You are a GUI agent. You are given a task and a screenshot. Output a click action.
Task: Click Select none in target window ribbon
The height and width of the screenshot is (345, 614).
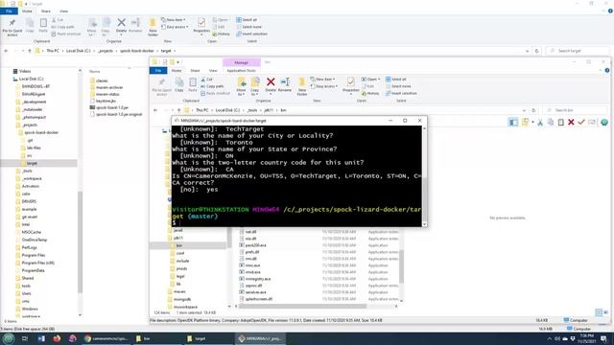248,27
